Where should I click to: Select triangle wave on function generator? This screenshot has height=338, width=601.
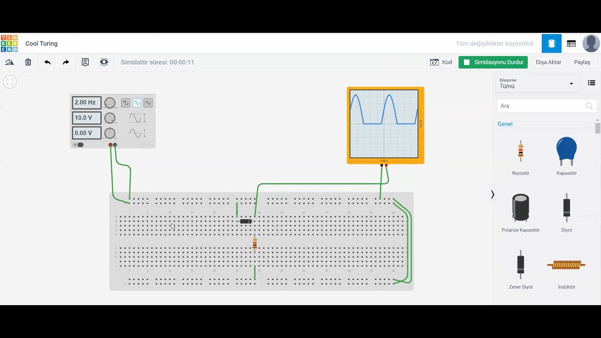pyautogui.click(x=148, y=103)
